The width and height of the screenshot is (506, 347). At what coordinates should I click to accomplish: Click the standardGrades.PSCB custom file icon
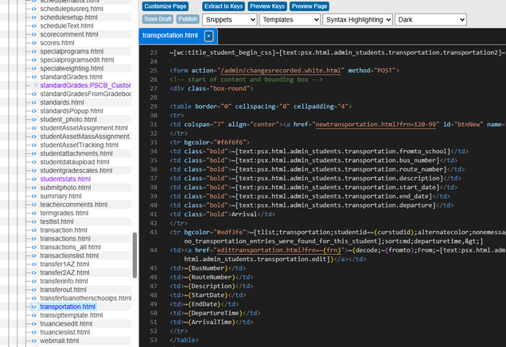(x=33, y=86)
